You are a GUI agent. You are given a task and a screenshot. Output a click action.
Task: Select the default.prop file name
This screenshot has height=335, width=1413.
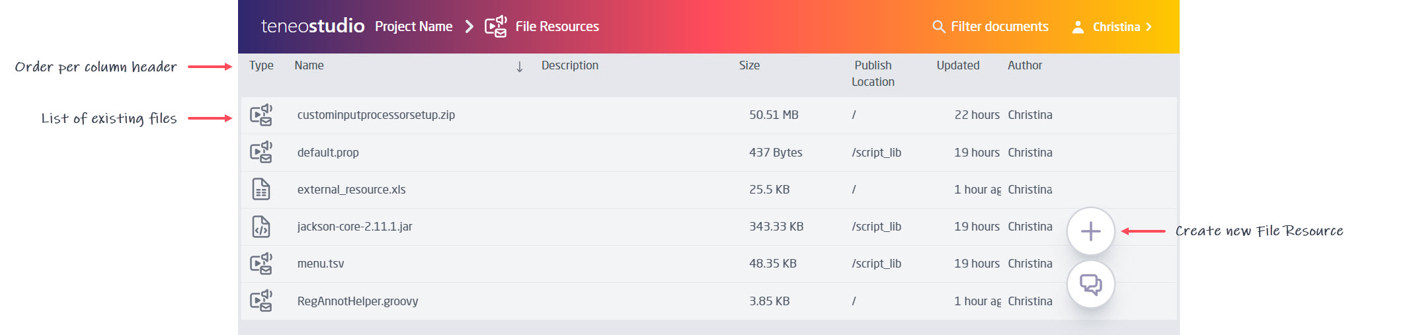328,153
